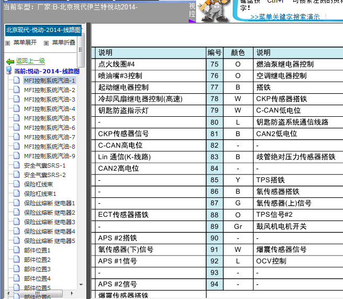Click sidebar horizontal scrollbar left arrow
Image resolution: width=343 pixels, height=299 pixels.
point(8,293)
